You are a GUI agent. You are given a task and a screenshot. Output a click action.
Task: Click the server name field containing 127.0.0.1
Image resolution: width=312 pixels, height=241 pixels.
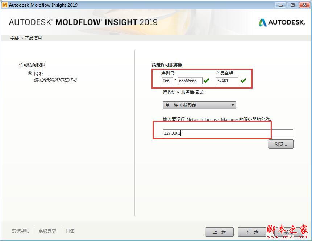[228, 133]
